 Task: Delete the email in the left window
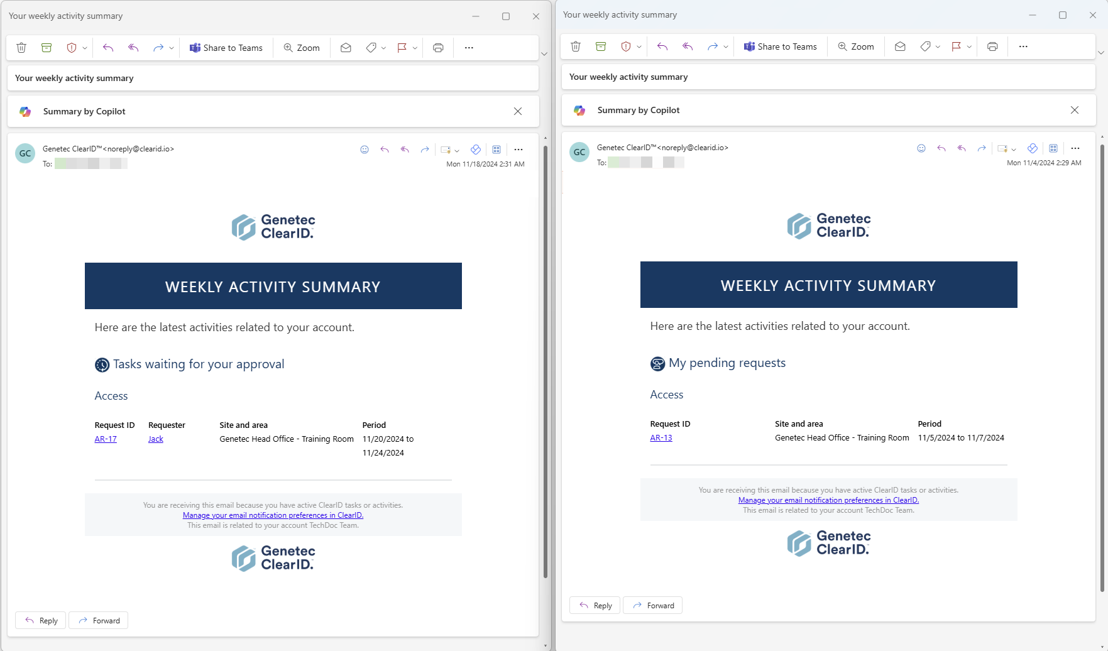tap(21, 48)
